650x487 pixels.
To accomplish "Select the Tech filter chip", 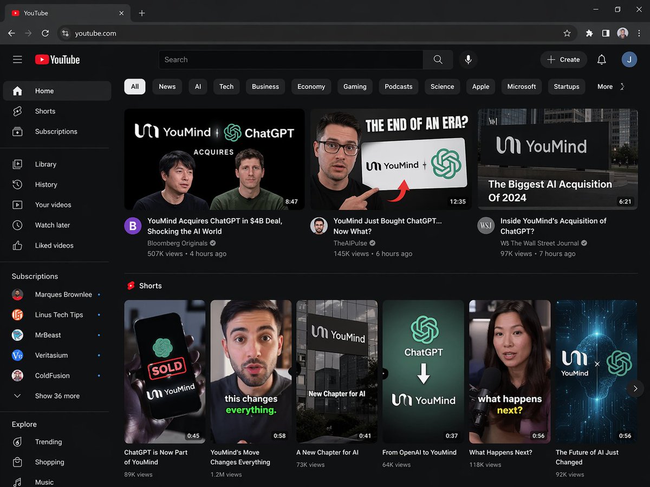I will 226,87.
